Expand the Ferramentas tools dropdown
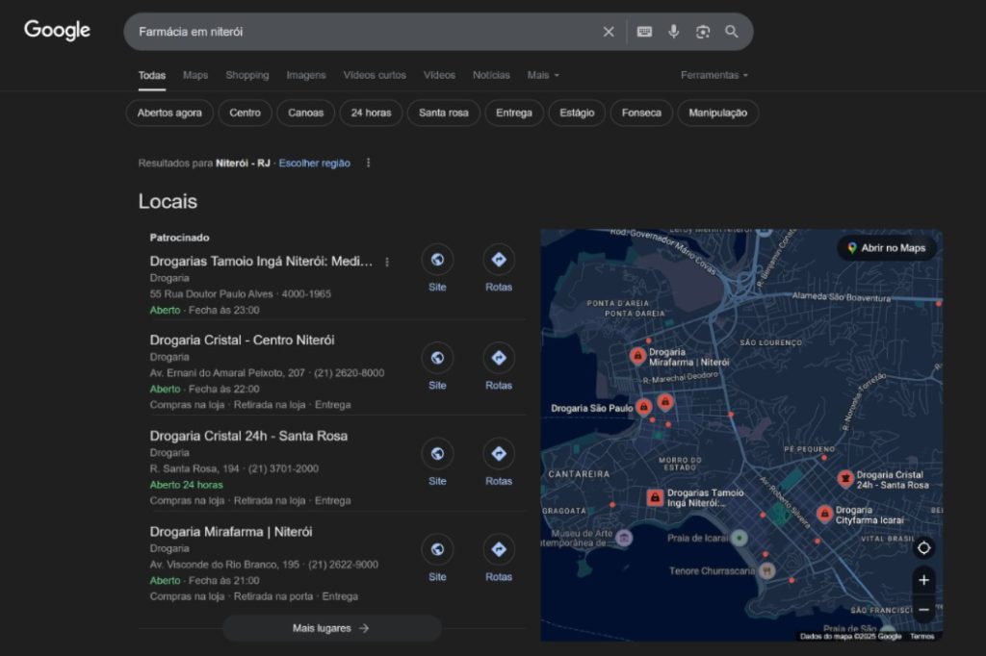The width and height of the screenshot is (986, 656). 714,75
